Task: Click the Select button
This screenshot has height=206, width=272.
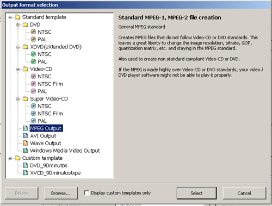Action: (196, 193)
